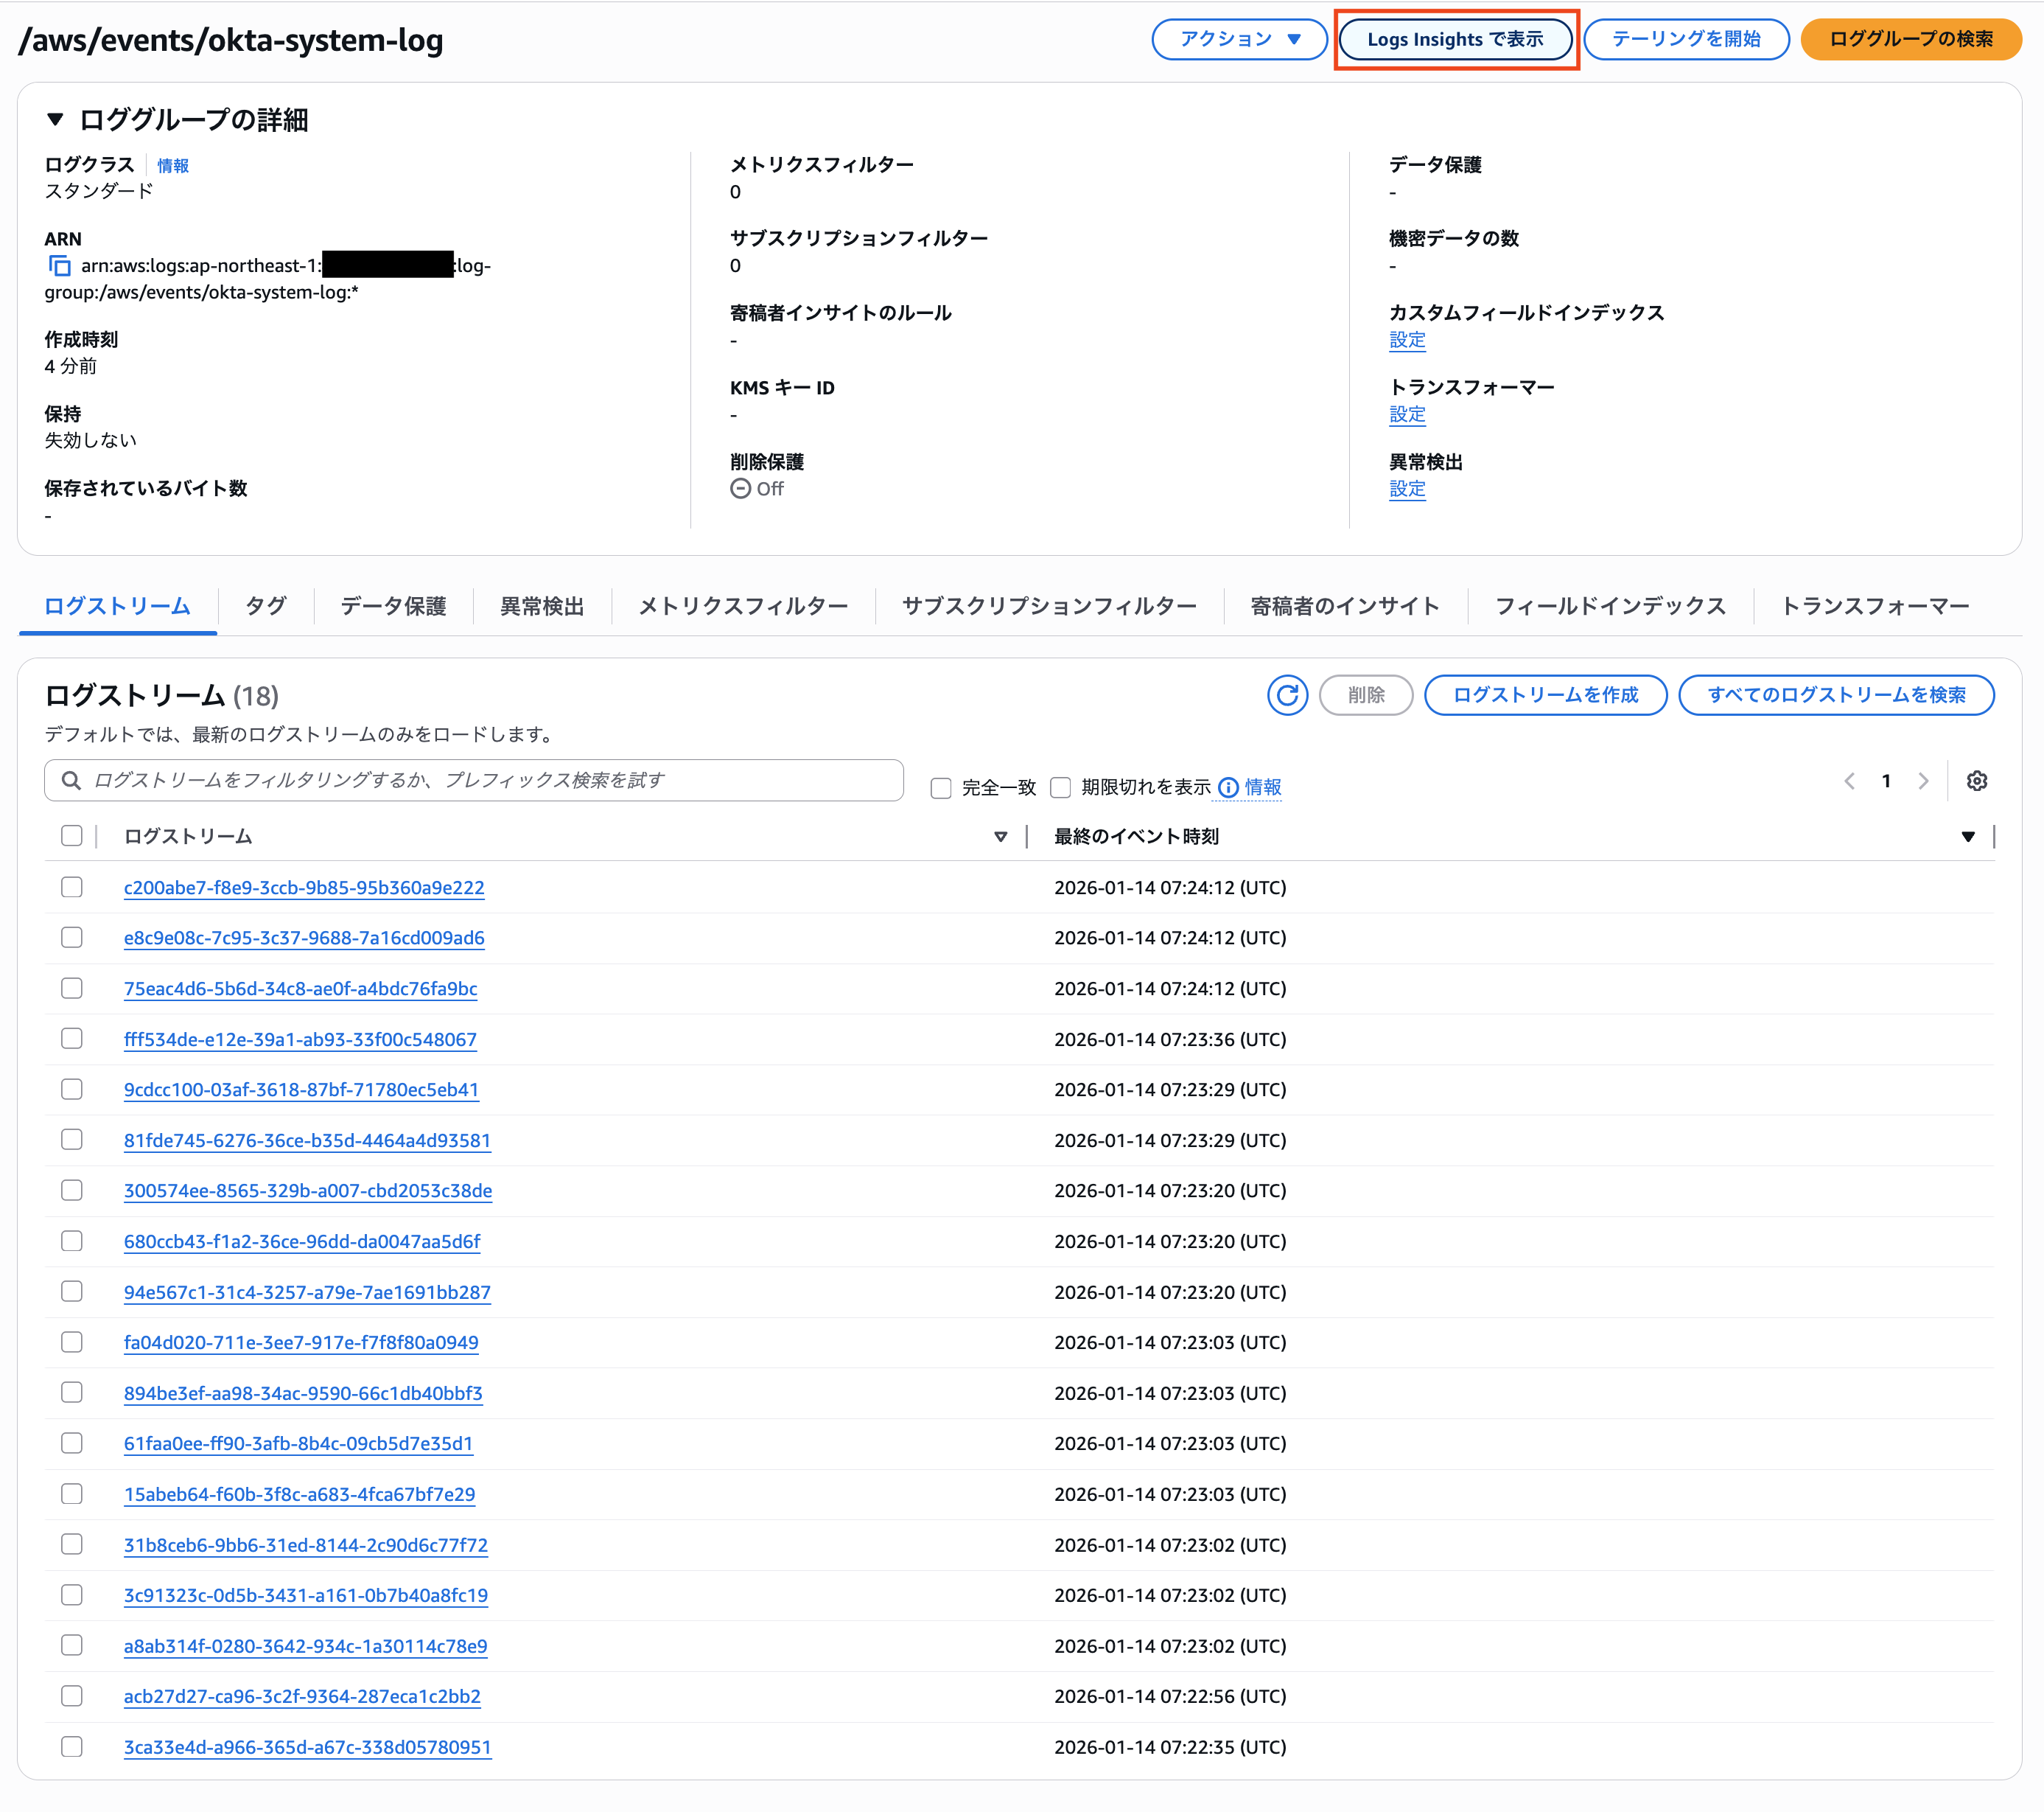This screenshot has width=2044, height=1812.
Task: Click the refresh log streams icon
Action: (x=1287, y=695)
